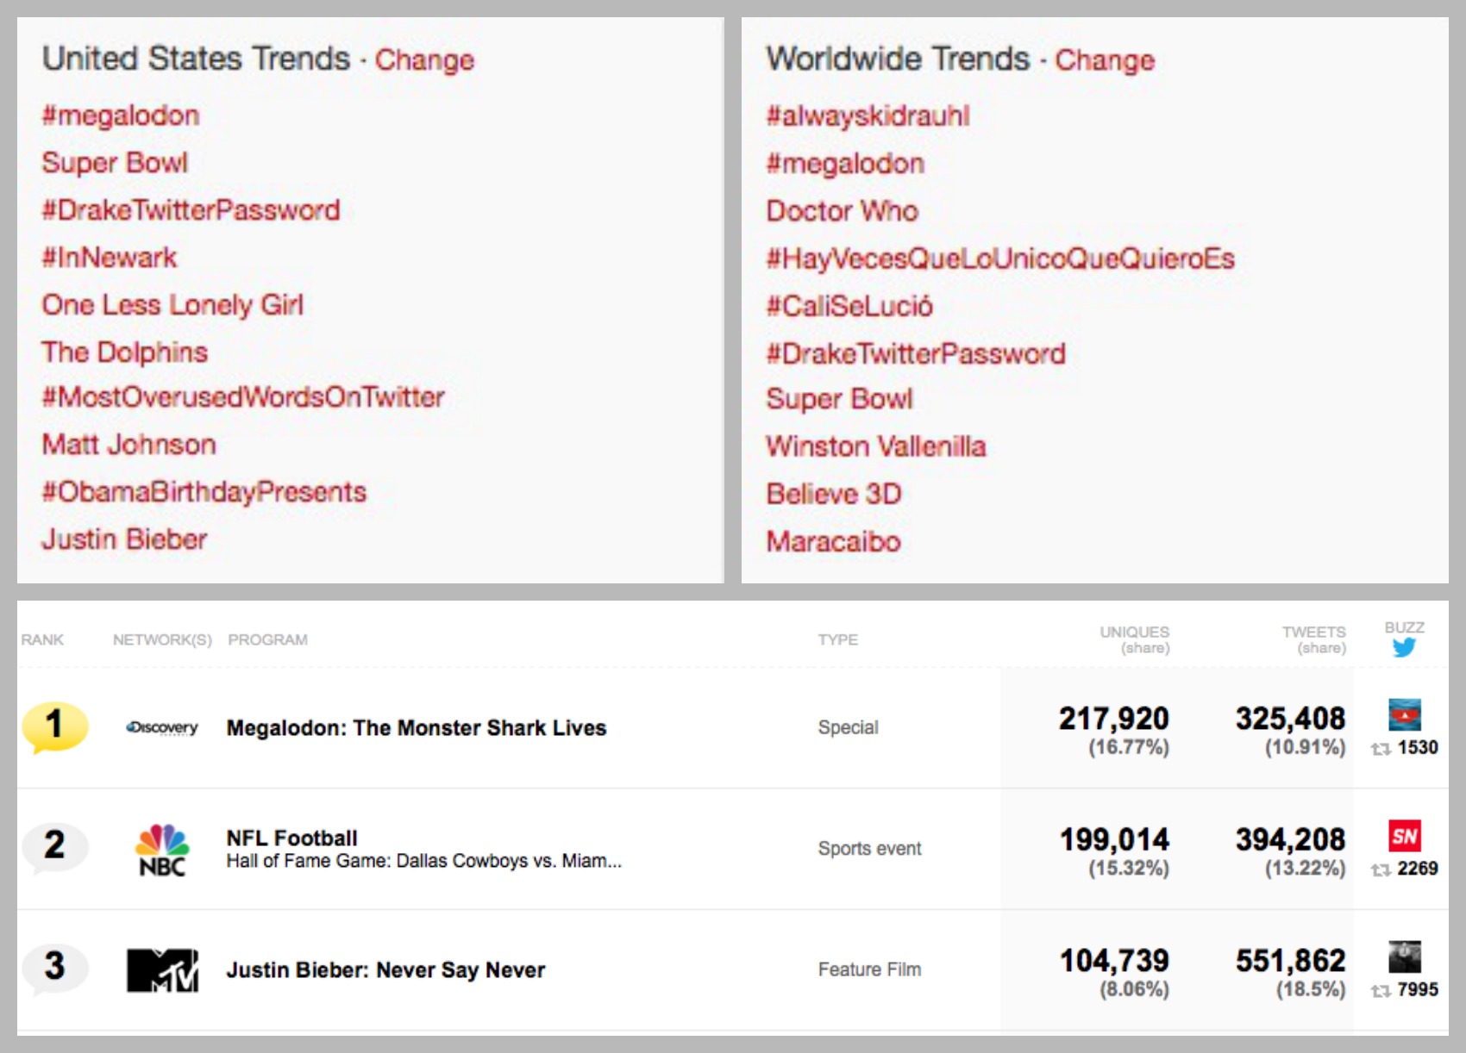Open the Doctor Who trend
Screen dimensions: 1466x1053
[843, 211]
